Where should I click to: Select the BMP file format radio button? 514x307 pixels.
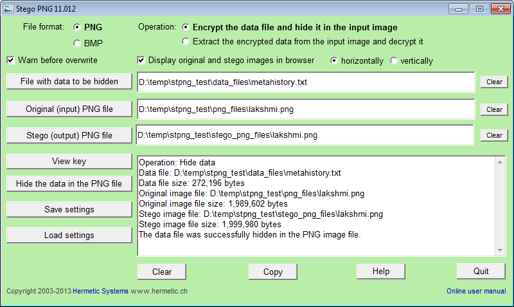click(77, 43)
